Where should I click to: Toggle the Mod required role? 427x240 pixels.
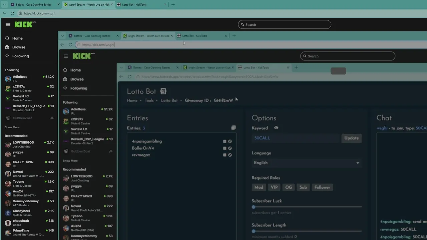(x=259, y=187)
